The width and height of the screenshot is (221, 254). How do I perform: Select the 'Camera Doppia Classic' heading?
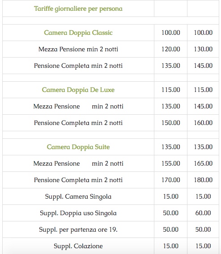[78, 33]
